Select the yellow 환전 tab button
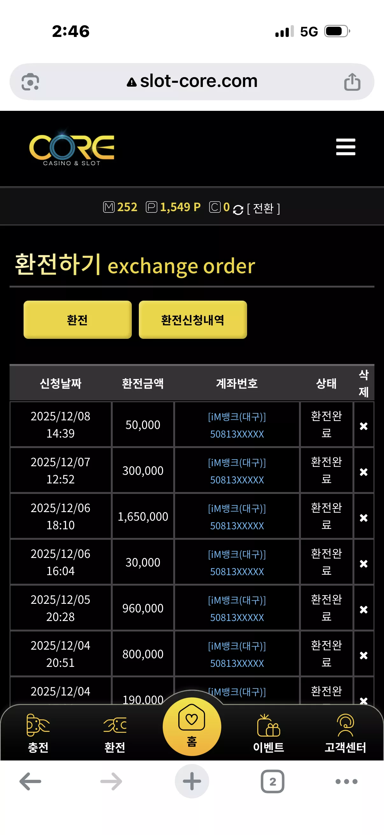Image resolution: width=384 pixels, height=835 pixels. click(77, 320)
